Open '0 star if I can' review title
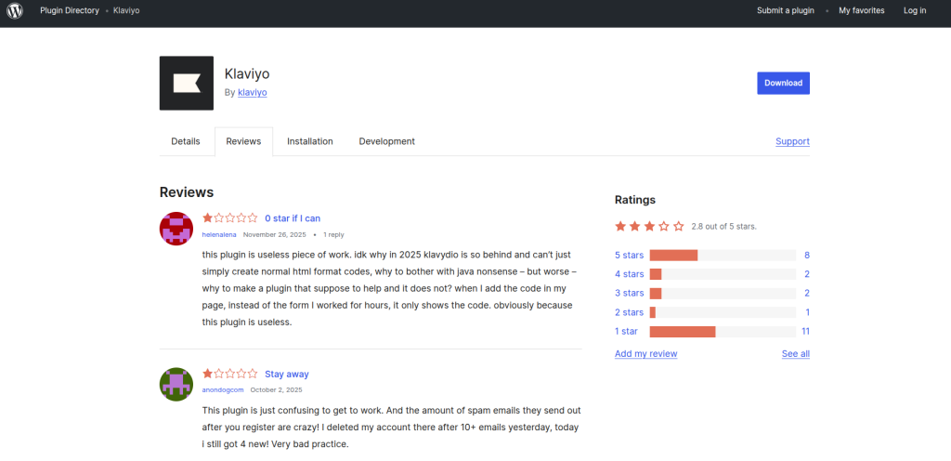This screenshot has width=951, height=461. pos(293,218)
